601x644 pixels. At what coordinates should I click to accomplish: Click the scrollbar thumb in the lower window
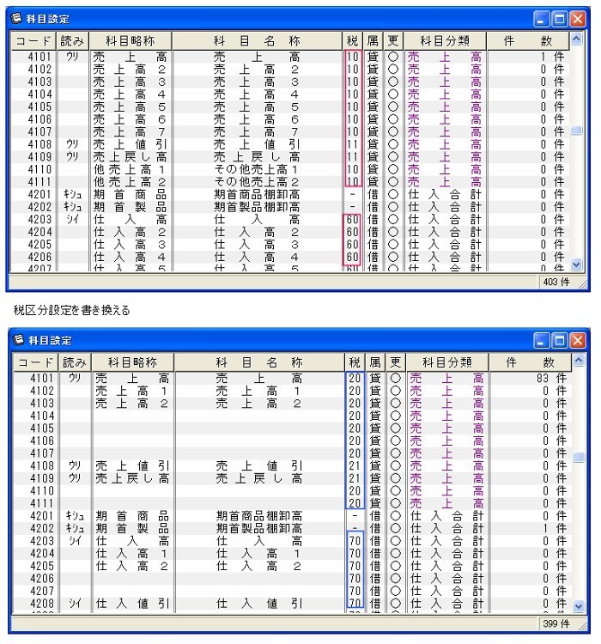[x=578, y=458]
